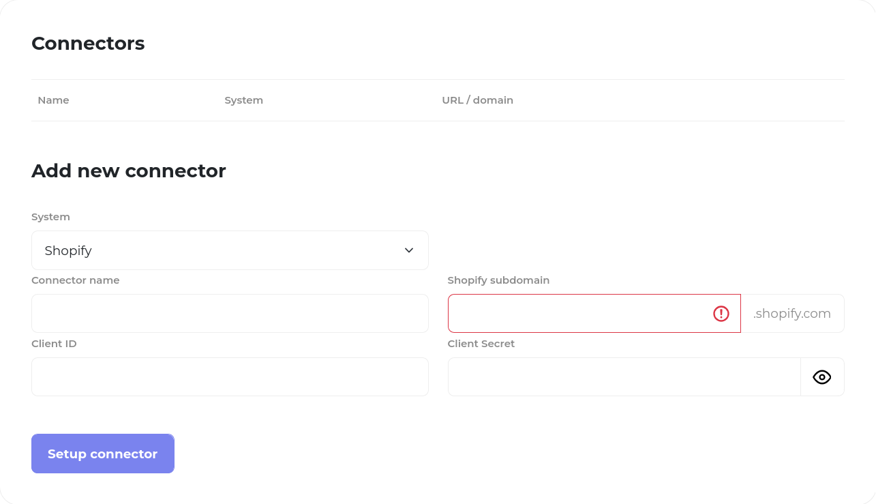Click the .shopify.com domain suffix
Viewport: 876px width, 504px height.
tap(792, 314)
